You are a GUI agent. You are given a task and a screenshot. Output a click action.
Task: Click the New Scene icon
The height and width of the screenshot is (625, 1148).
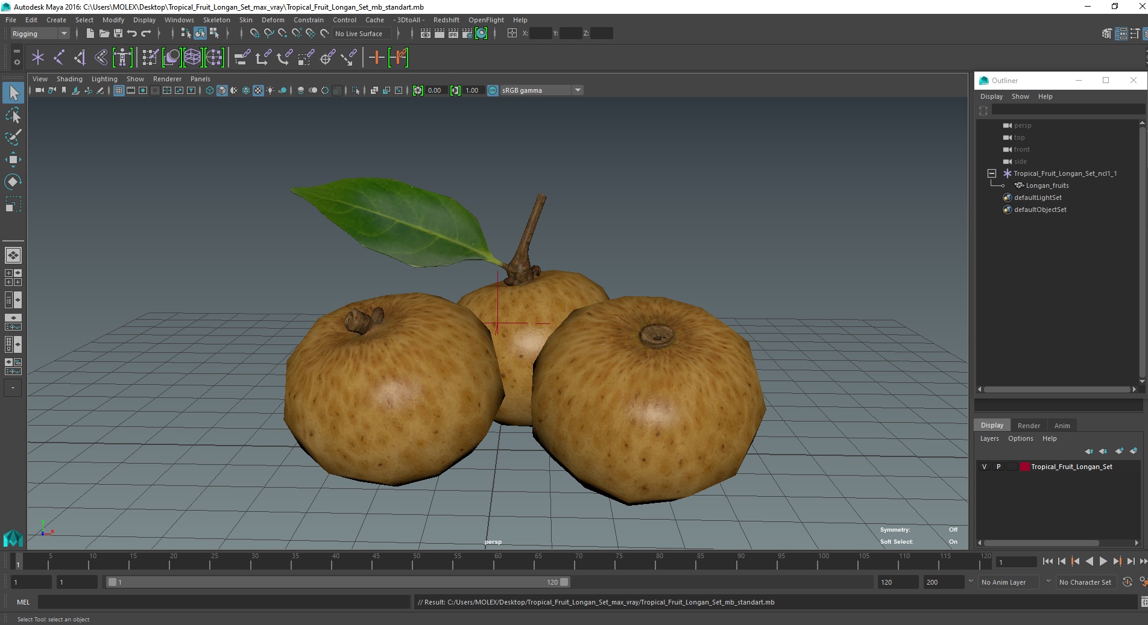pos(89,34)
